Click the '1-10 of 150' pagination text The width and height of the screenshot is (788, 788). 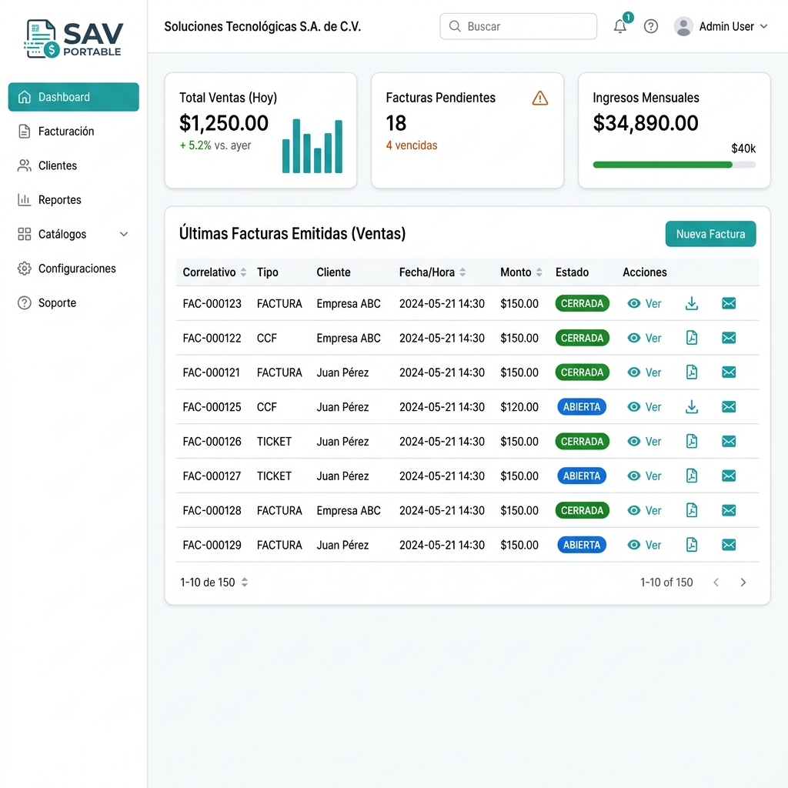coord(666,583)
